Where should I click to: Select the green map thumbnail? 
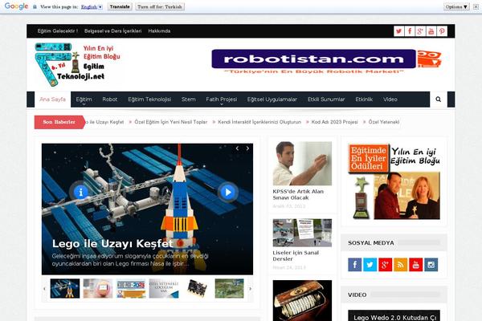229,288
